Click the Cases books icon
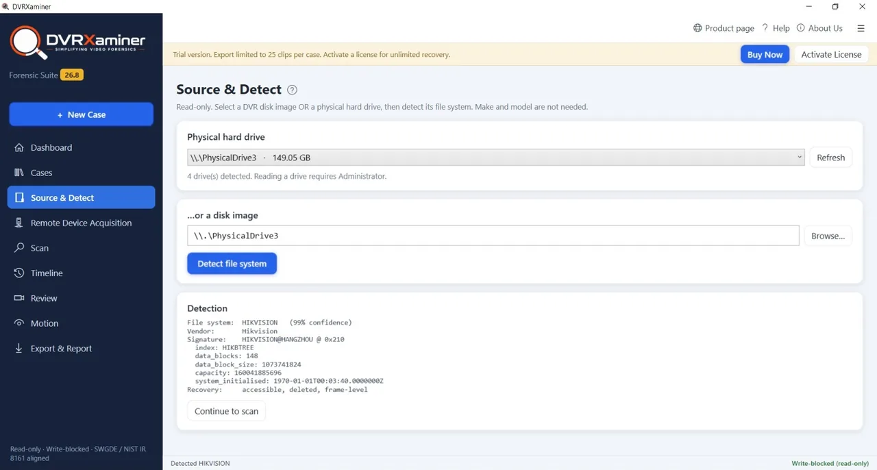 tap(19, 173)
